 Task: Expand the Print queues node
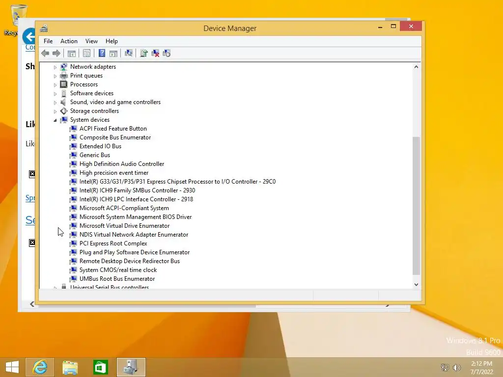[x=55, y=76]
